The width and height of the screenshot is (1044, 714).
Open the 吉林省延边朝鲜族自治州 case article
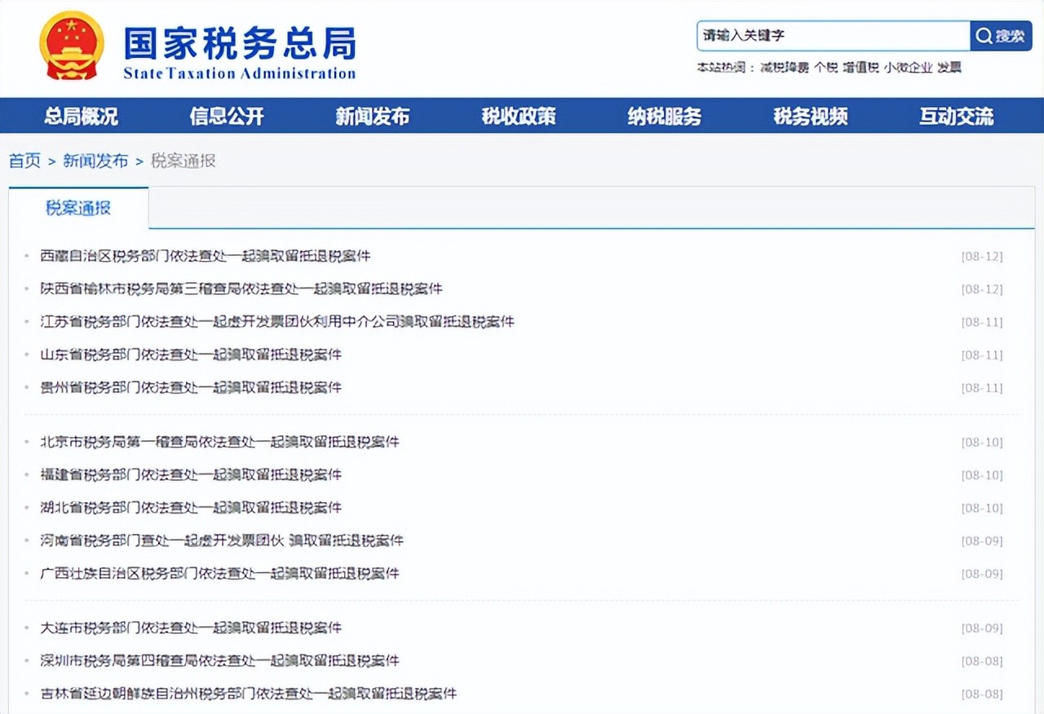point(249,694)
